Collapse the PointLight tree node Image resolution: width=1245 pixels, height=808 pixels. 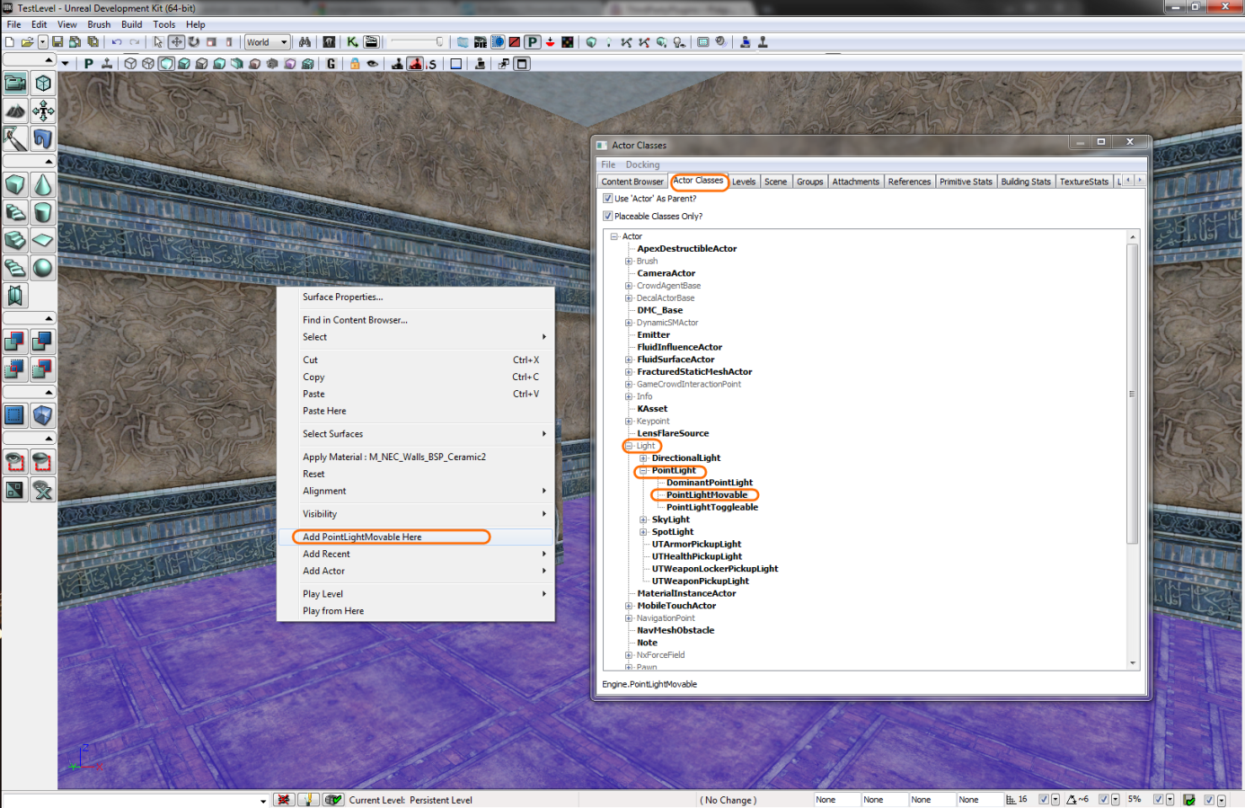point(643,471)
